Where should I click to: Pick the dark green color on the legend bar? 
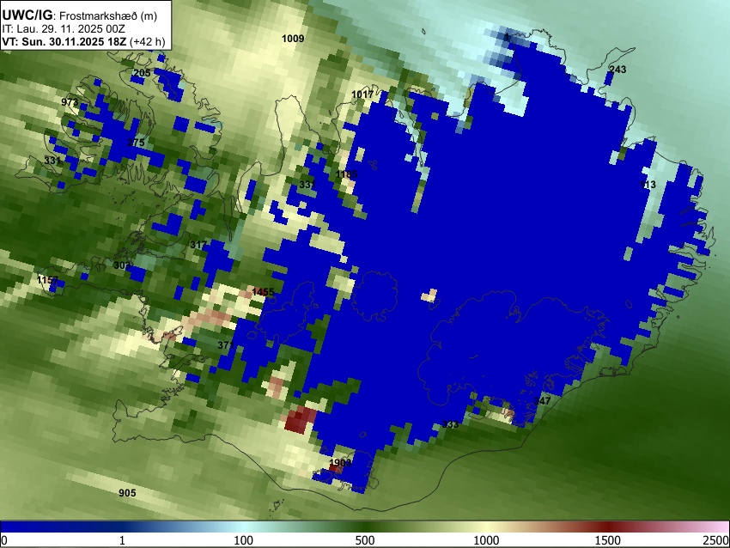(x=365, y=527)
